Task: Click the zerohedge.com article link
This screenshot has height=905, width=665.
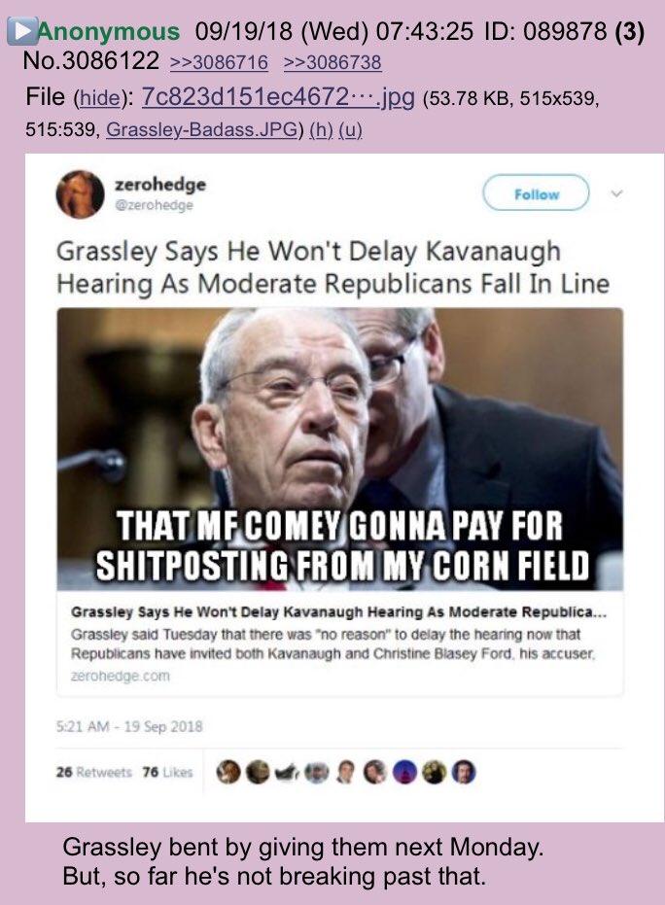Action: click(x=121, y=676)
